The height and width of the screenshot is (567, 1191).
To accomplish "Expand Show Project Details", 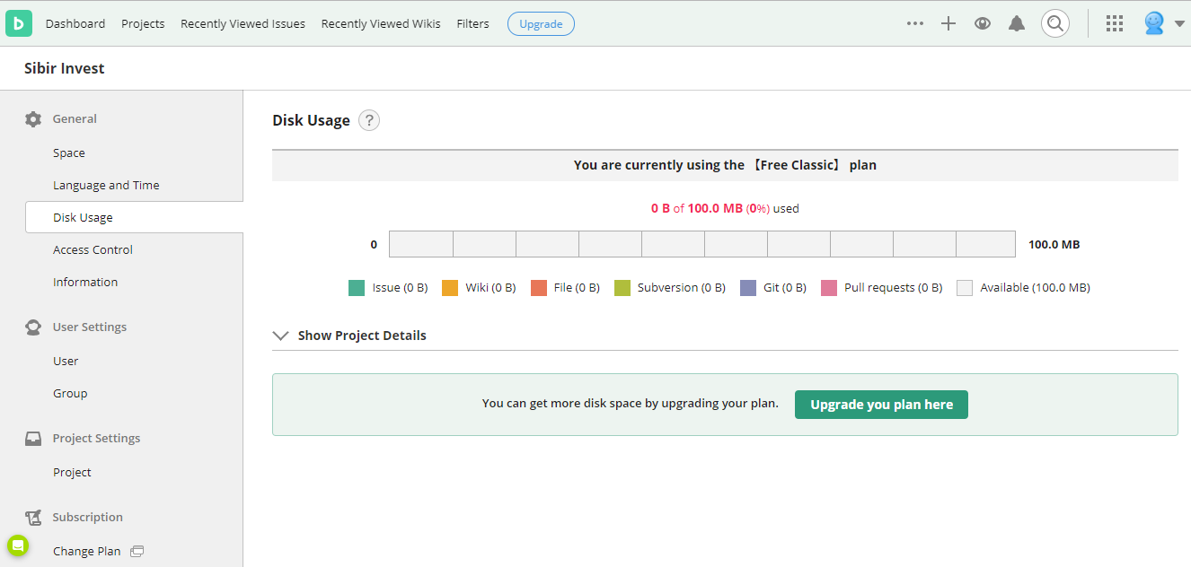I will (349, 336).
